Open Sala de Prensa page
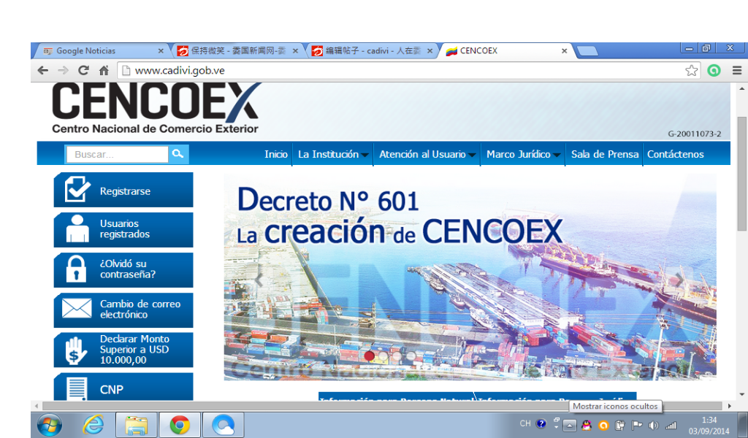Screen dimensions: 748x438 pos(604,154)
